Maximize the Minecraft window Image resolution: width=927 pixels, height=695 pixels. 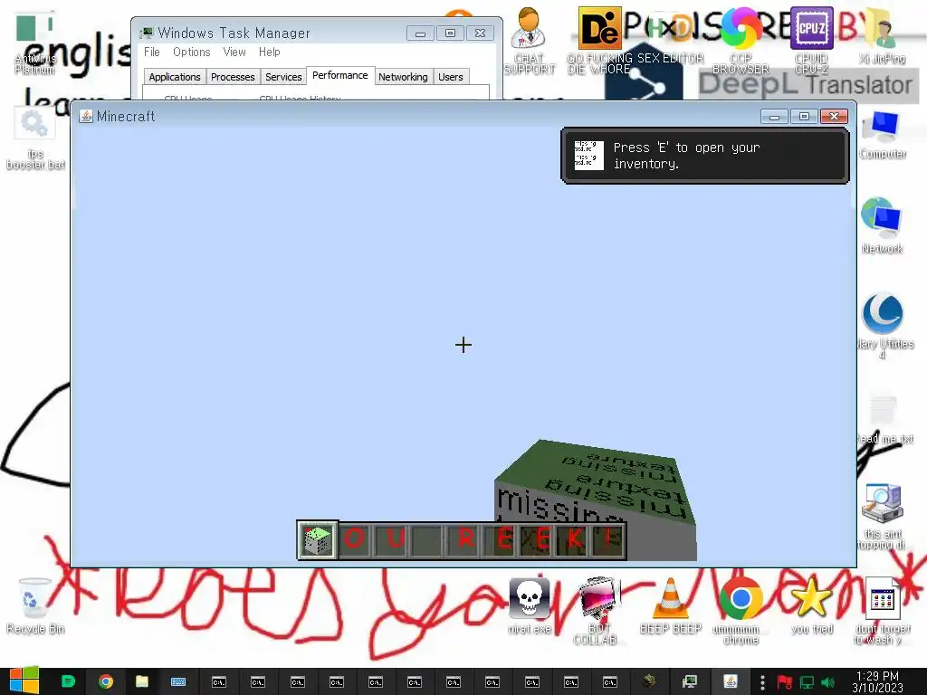804,117
